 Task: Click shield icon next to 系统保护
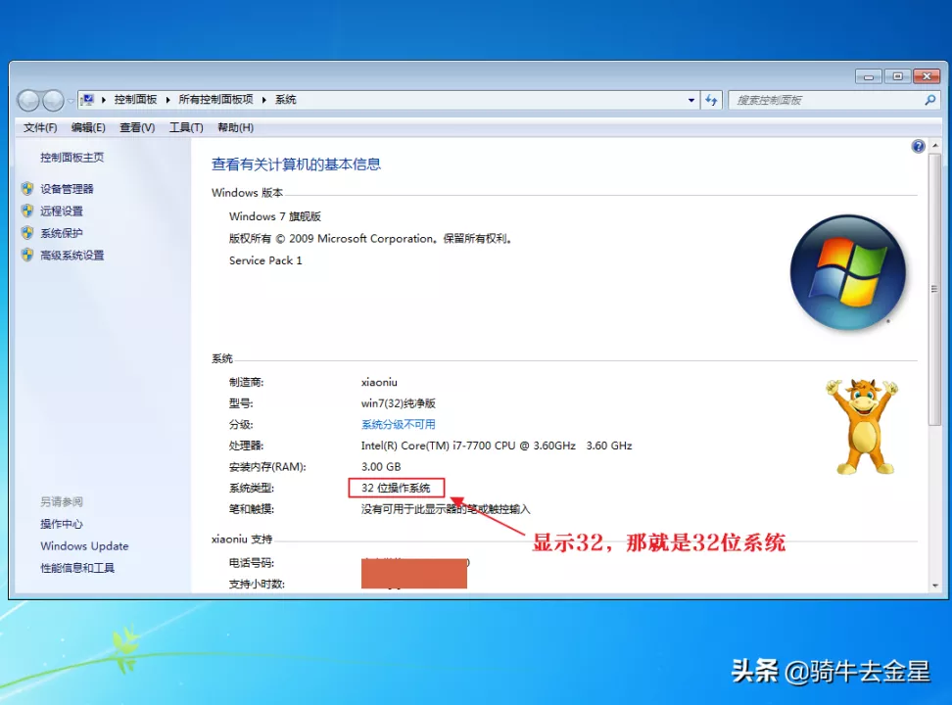[27, 233]
